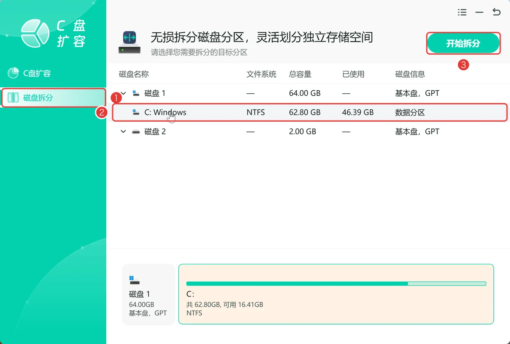510x344 pixels.
Task: Click the 磁盘名称 column header
Action: (134, 74)
